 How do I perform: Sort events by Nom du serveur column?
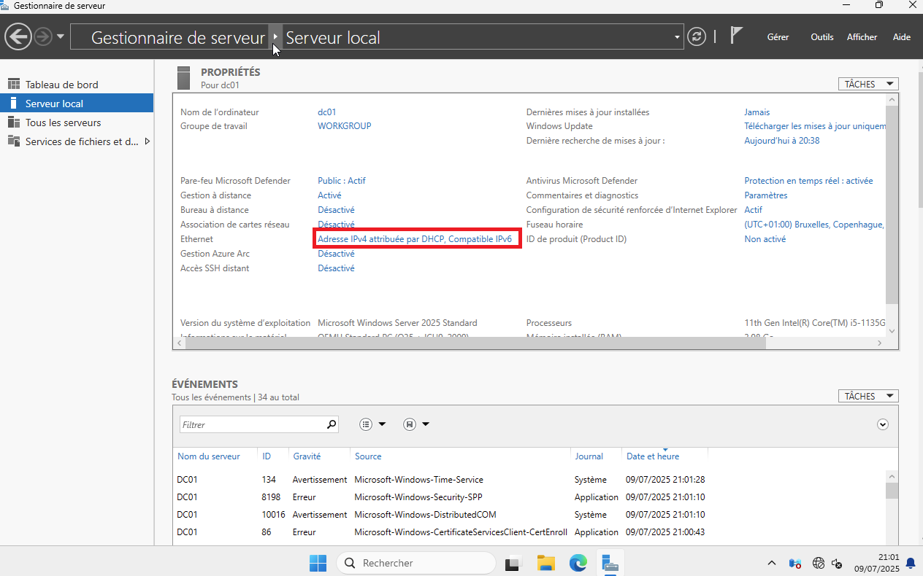[x=209, y=456]
